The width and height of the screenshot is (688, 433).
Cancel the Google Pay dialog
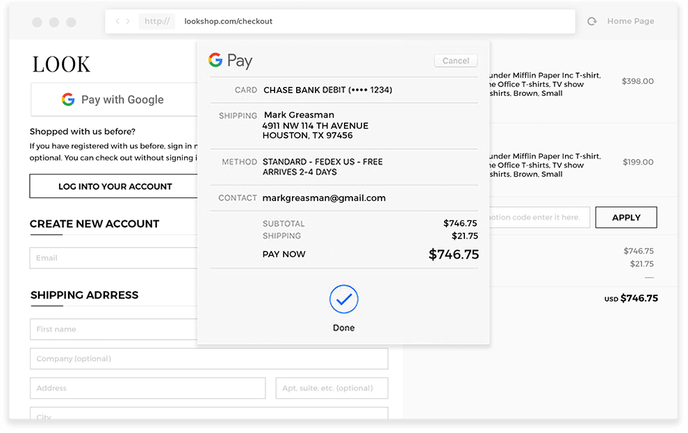[456, 60]
